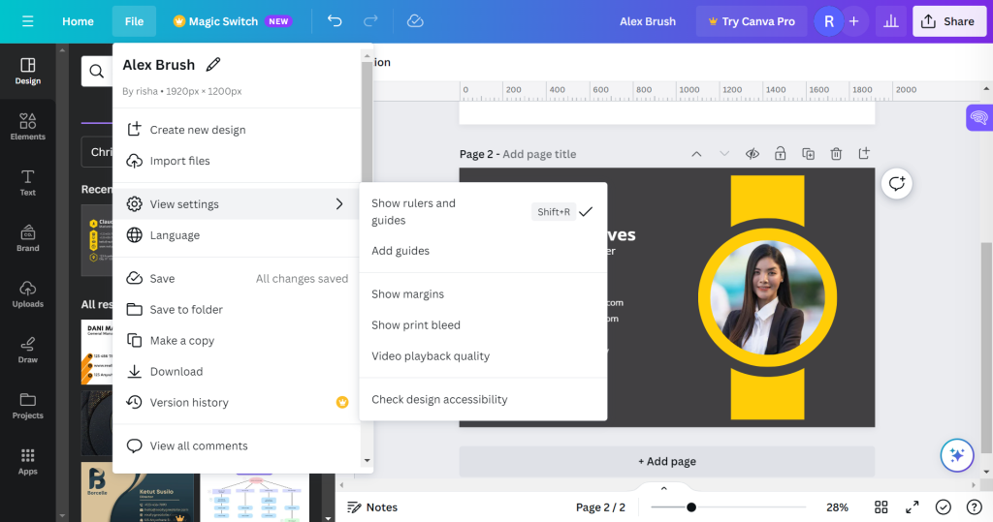Enter fullscreen presentation mode icon
993x522 pixels.
point(912,507)
